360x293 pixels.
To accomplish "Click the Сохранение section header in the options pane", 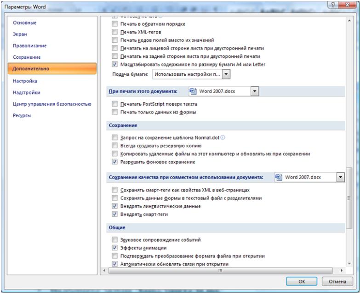I will pyautogui.click(x=226, y=125).
